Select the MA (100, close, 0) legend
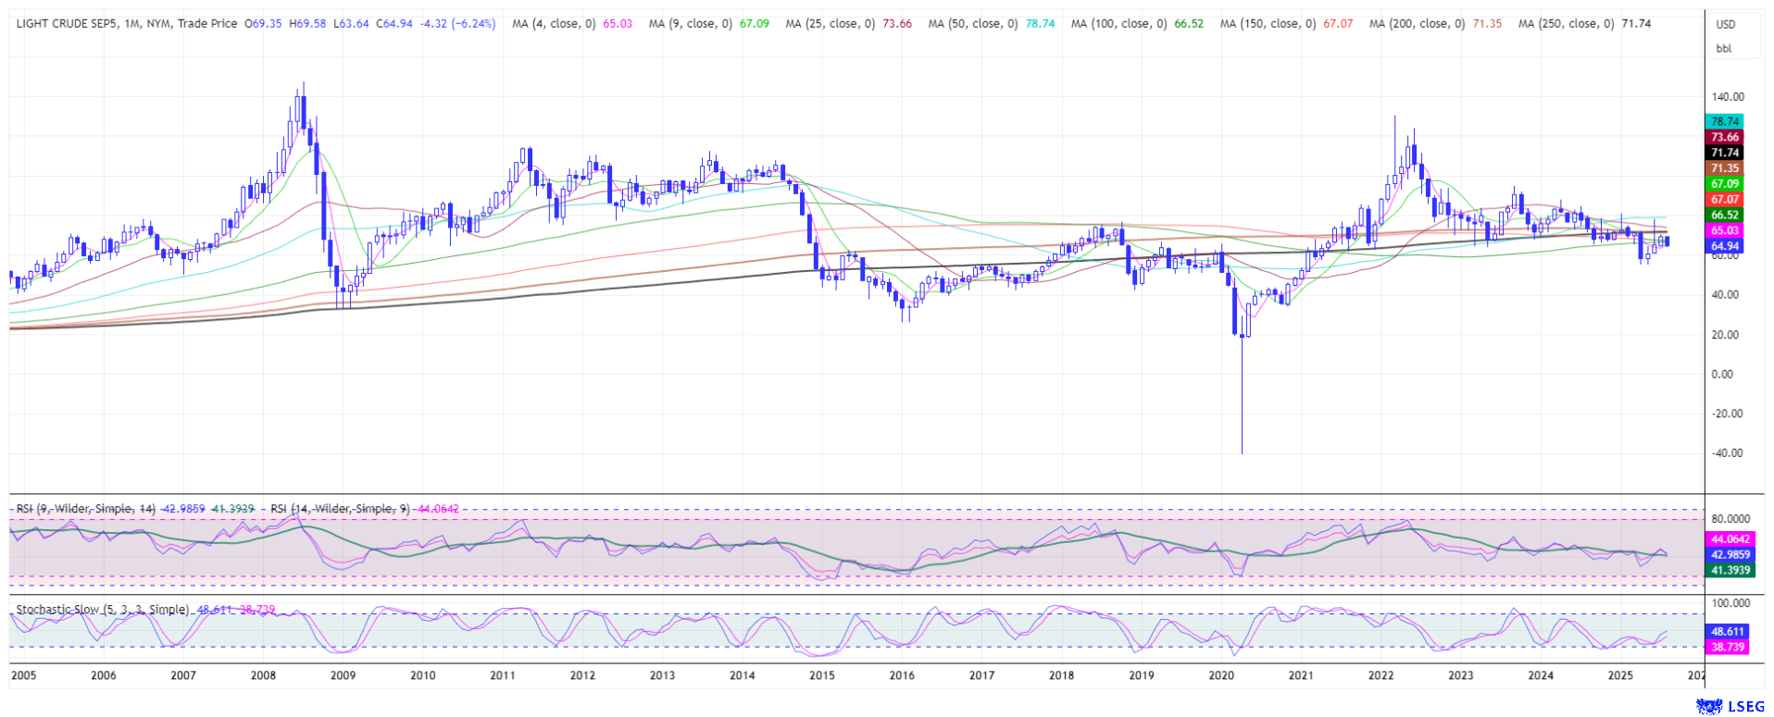Viewport: 1774px width, 717px height. [x=1118, y=23]
